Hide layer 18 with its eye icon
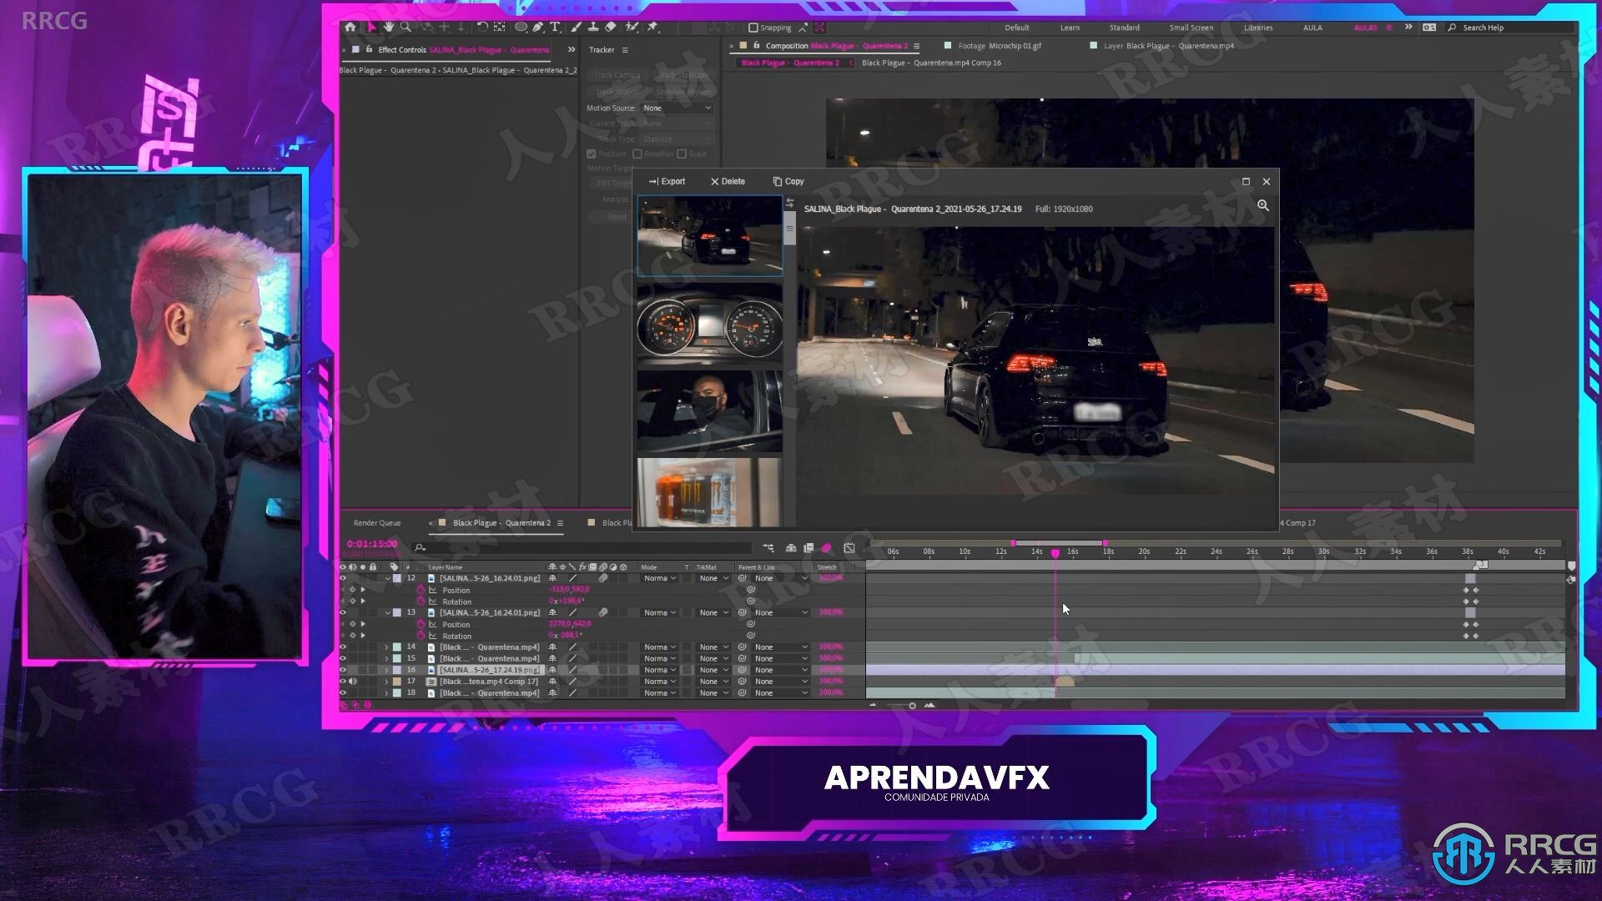Image resolution: width=1602 pixels, height=901 pixels. (342, 692)
